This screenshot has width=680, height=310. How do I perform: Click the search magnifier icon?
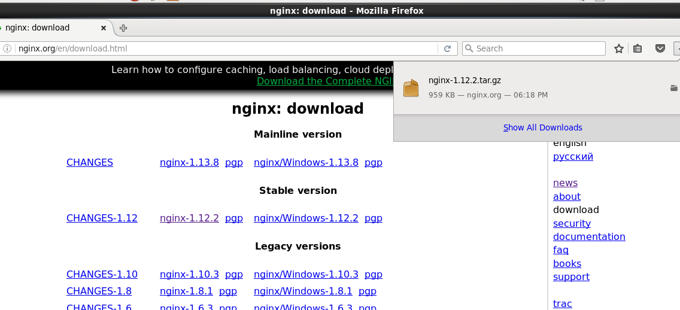(x=469, y=48)
